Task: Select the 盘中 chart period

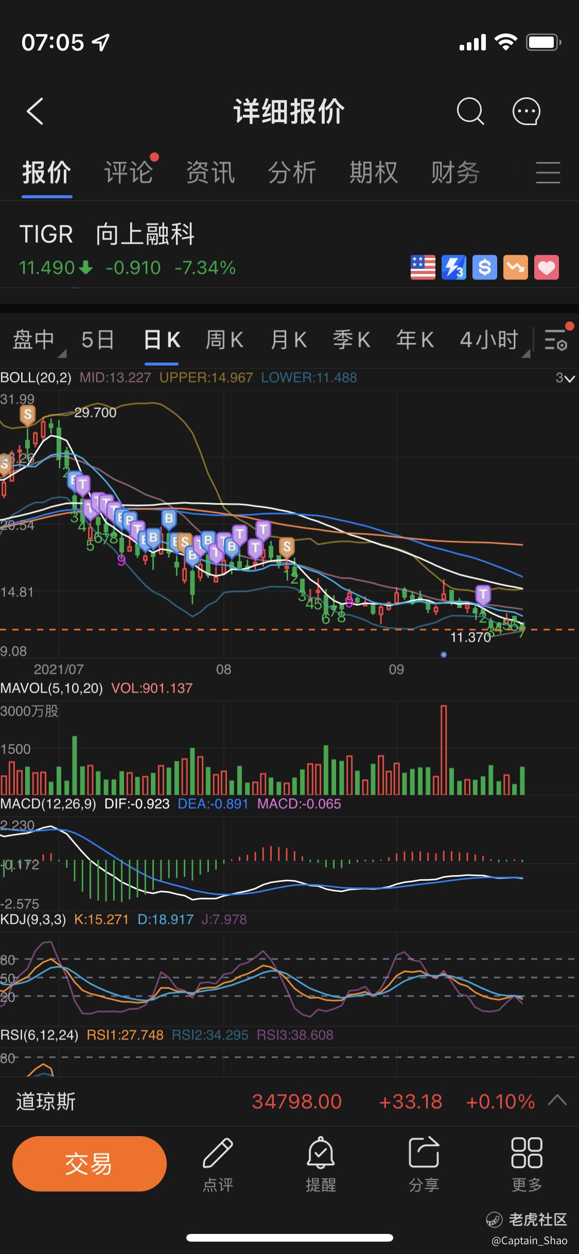Action: [34, 340]
